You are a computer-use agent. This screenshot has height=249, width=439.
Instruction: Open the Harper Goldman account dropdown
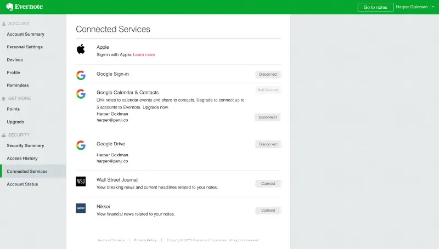[x=415, y=7]
